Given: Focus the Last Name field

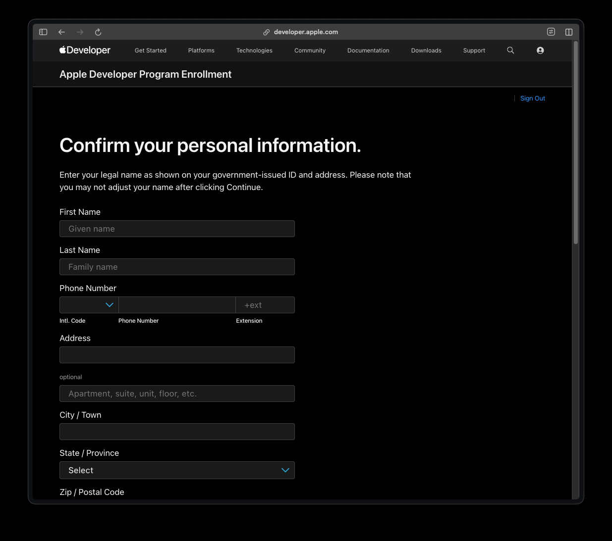Looking at the screenshot, I should [177, 267].
